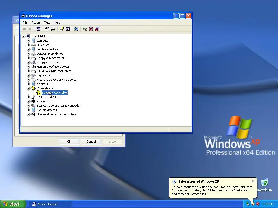Image resolution: width=278 pixels, height=208 pixels.
Task: Open Help via the question mark toolbar icon
Action: click(x=62, y=29)
